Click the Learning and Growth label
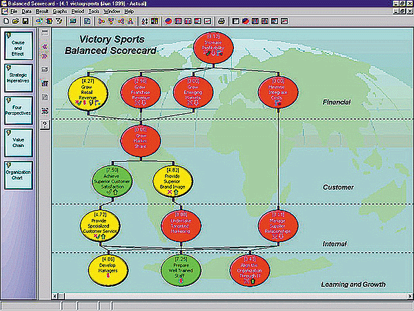The image size is (414, 311). 353,285
